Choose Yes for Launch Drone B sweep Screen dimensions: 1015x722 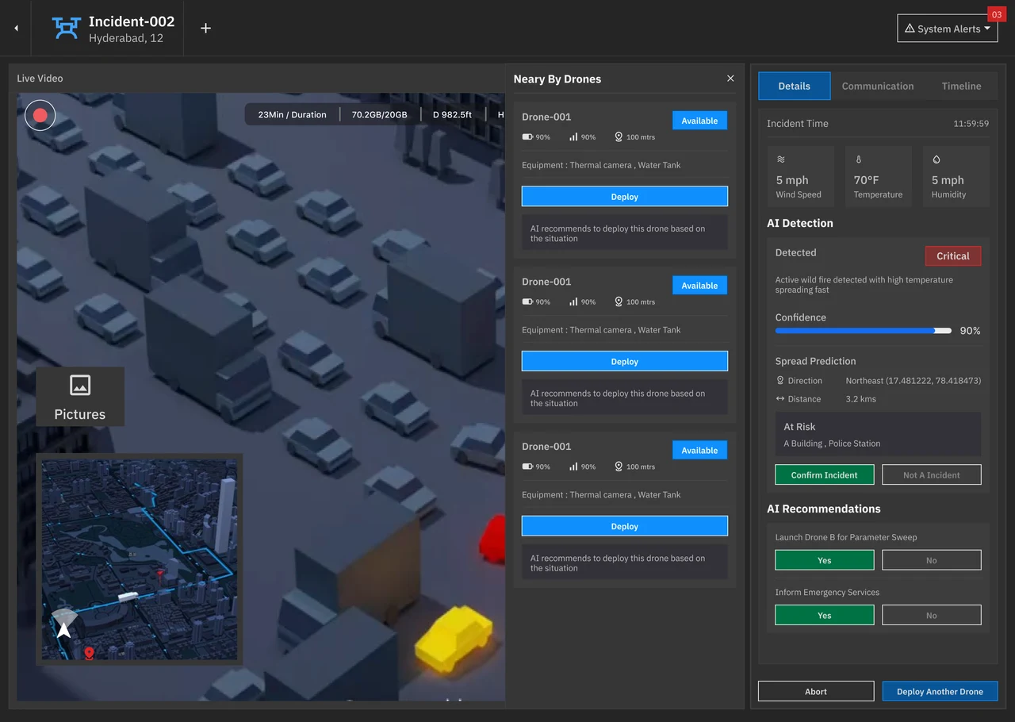(825, 560)
